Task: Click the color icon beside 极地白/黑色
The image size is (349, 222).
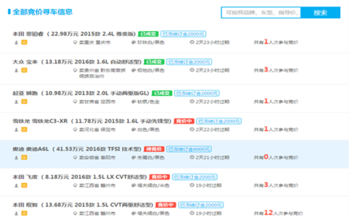Action: (x=134, y=70)
